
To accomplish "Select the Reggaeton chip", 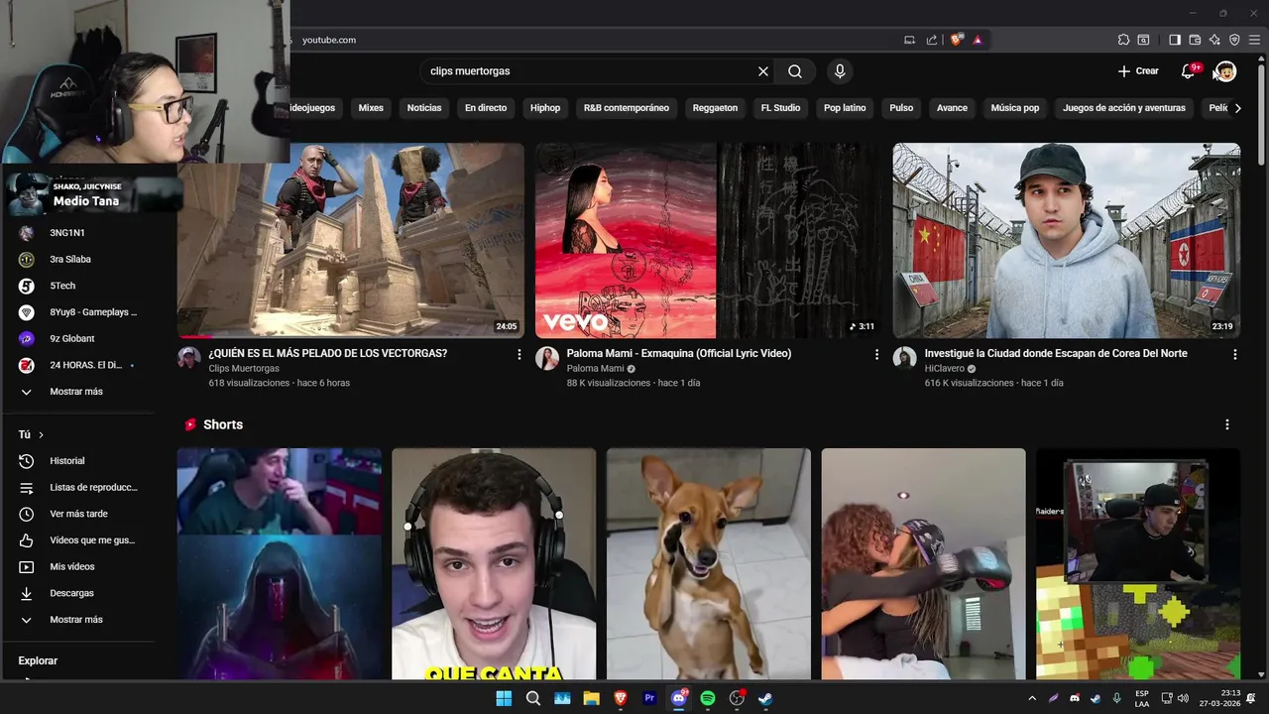I will (715, 108).
